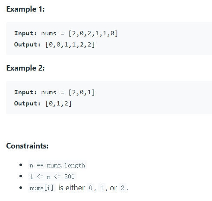Click the bold Output label in Example 1

(x=27, y=45)
